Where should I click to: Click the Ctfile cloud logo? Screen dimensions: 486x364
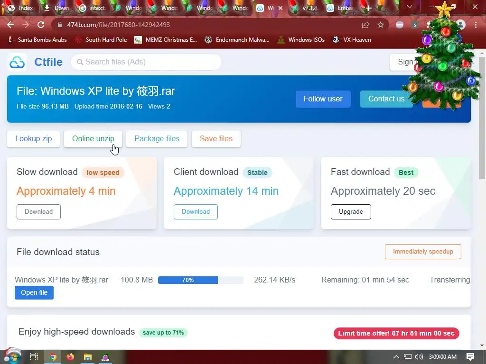click(x=17, y=62)
